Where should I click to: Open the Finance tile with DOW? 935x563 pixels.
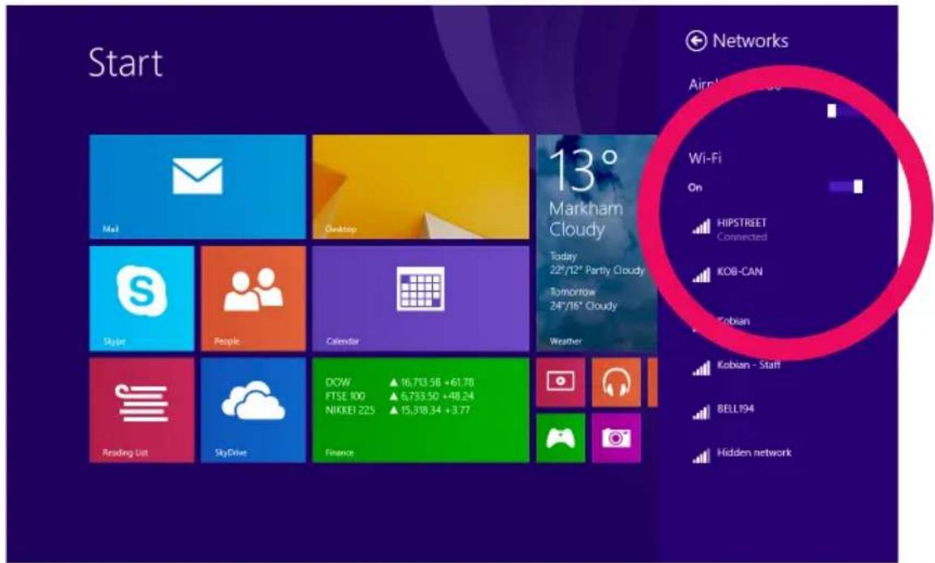click(x=421, y=409)
